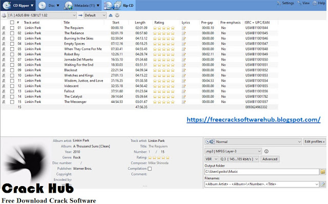This screenshot has width=328, height=204.
Task: Click the music note icon for track 10
Action: click(x=4, y=75)
